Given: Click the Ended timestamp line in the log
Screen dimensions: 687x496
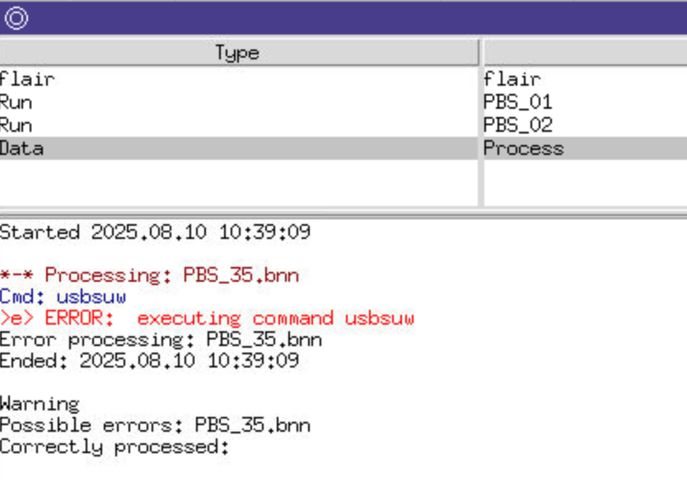Looking at the screenshot, I should pos(149,361).
